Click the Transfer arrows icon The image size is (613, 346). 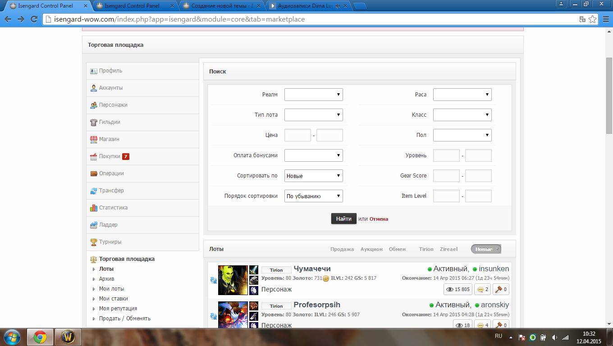[94, 191]
